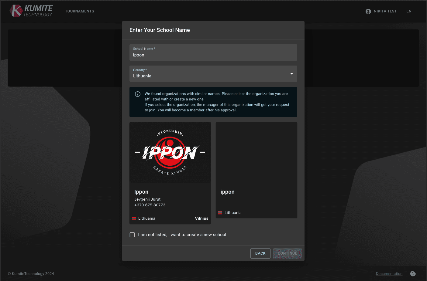Click the Vilnius city label
This screenshot has width=427, height=281.
pyautogui.click(x=201, y=218)
